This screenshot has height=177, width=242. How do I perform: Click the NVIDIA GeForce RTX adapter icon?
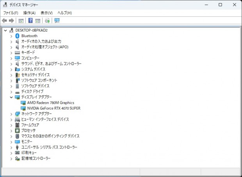click(23, 108)
